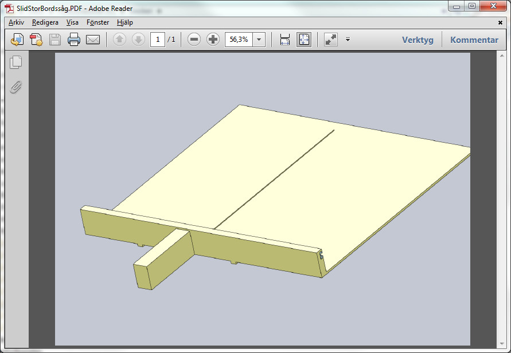This screenshot has width=511, height=353.
Task: Go to previous page with up arrow
Action: (x=119, y=40)
